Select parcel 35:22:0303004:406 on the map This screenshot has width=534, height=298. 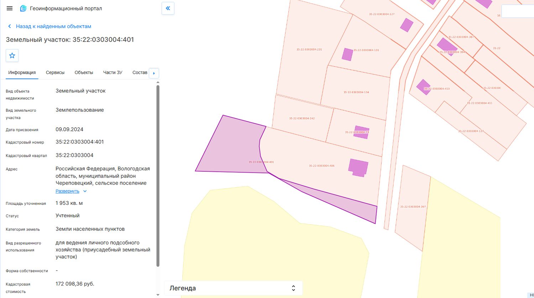(321, 166)
